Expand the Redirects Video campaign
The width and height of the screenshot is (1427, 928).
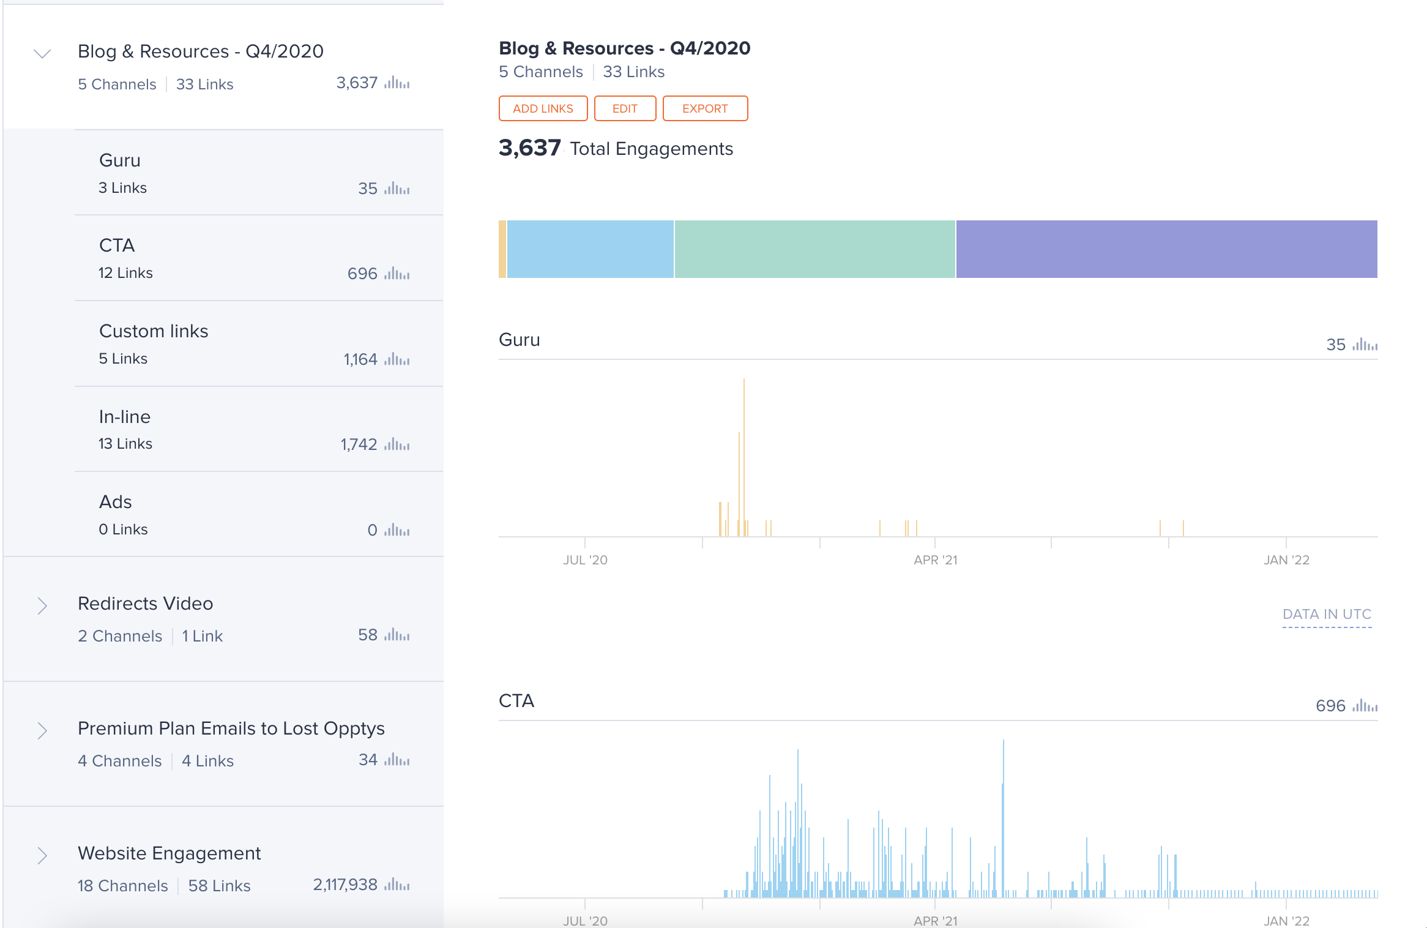(42, 606)
